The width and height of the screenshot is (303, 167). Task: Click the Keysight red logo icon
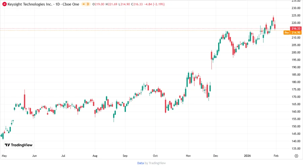pos(4,4)
